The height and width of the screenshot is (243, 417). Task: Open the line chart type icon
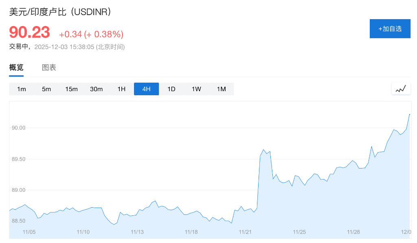pyautogui.click(x=401, y=89)
